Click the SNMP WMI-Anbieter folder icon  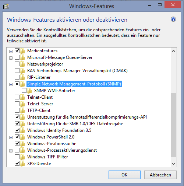29,91
